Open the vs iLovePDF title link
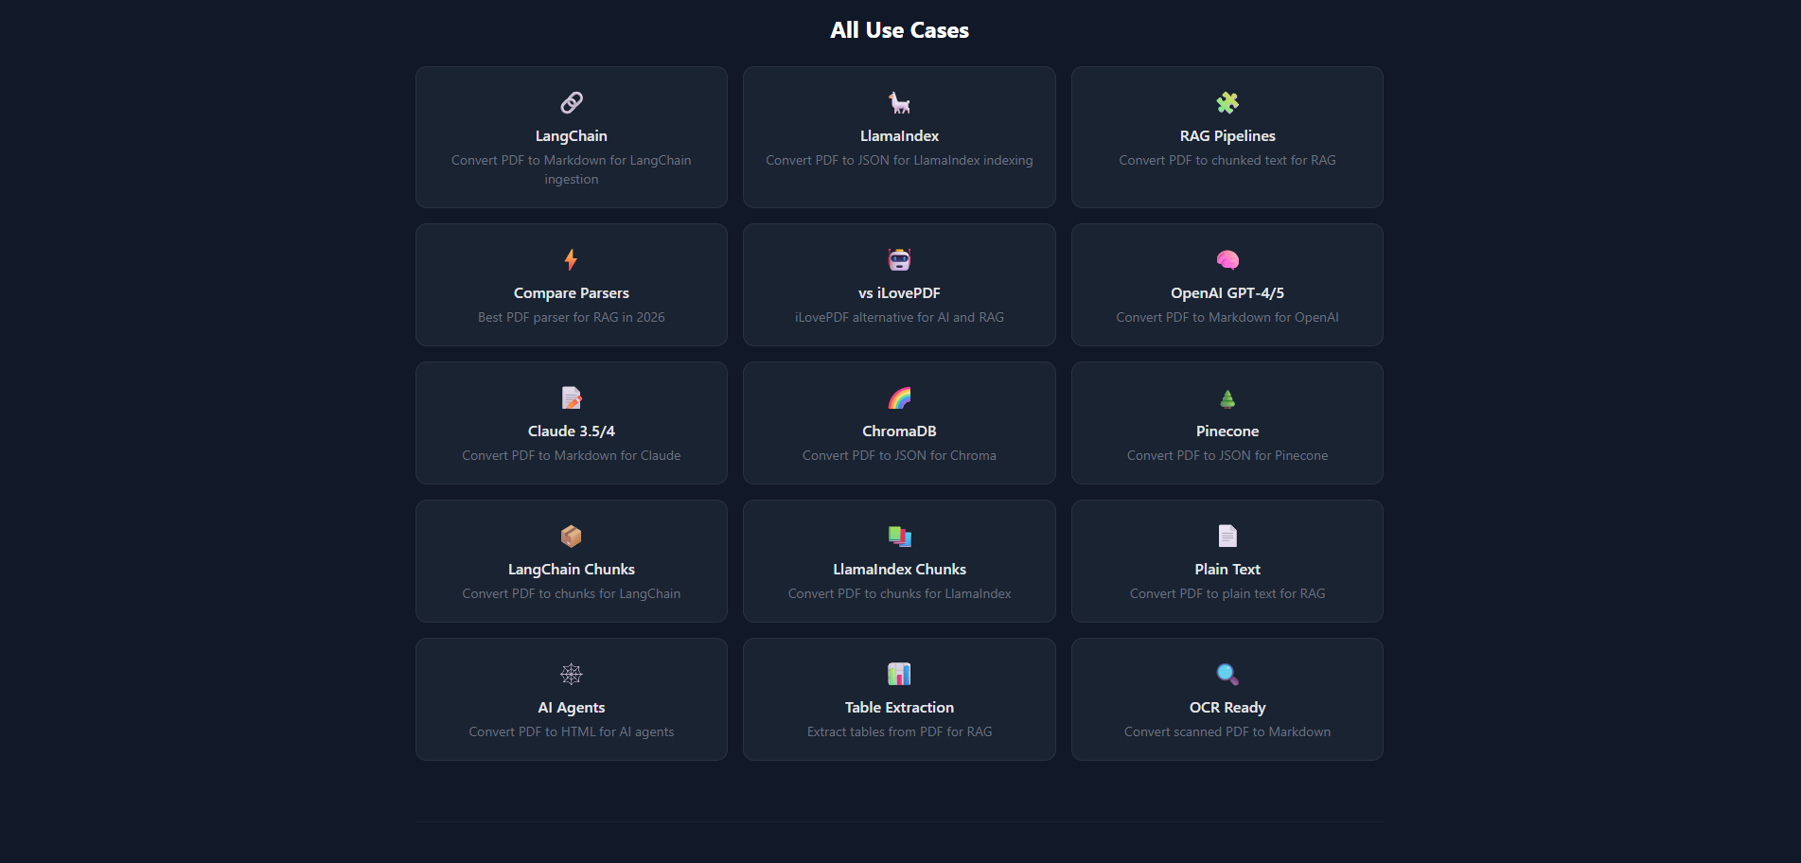1801x863 pixels. click(x=899, y=293)
